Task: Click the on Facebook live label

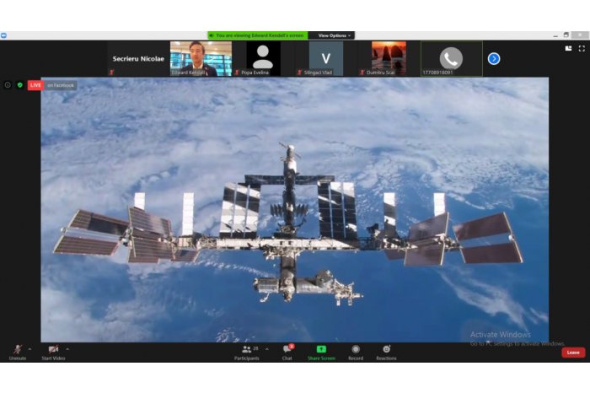Action: (x=61, y=85)
